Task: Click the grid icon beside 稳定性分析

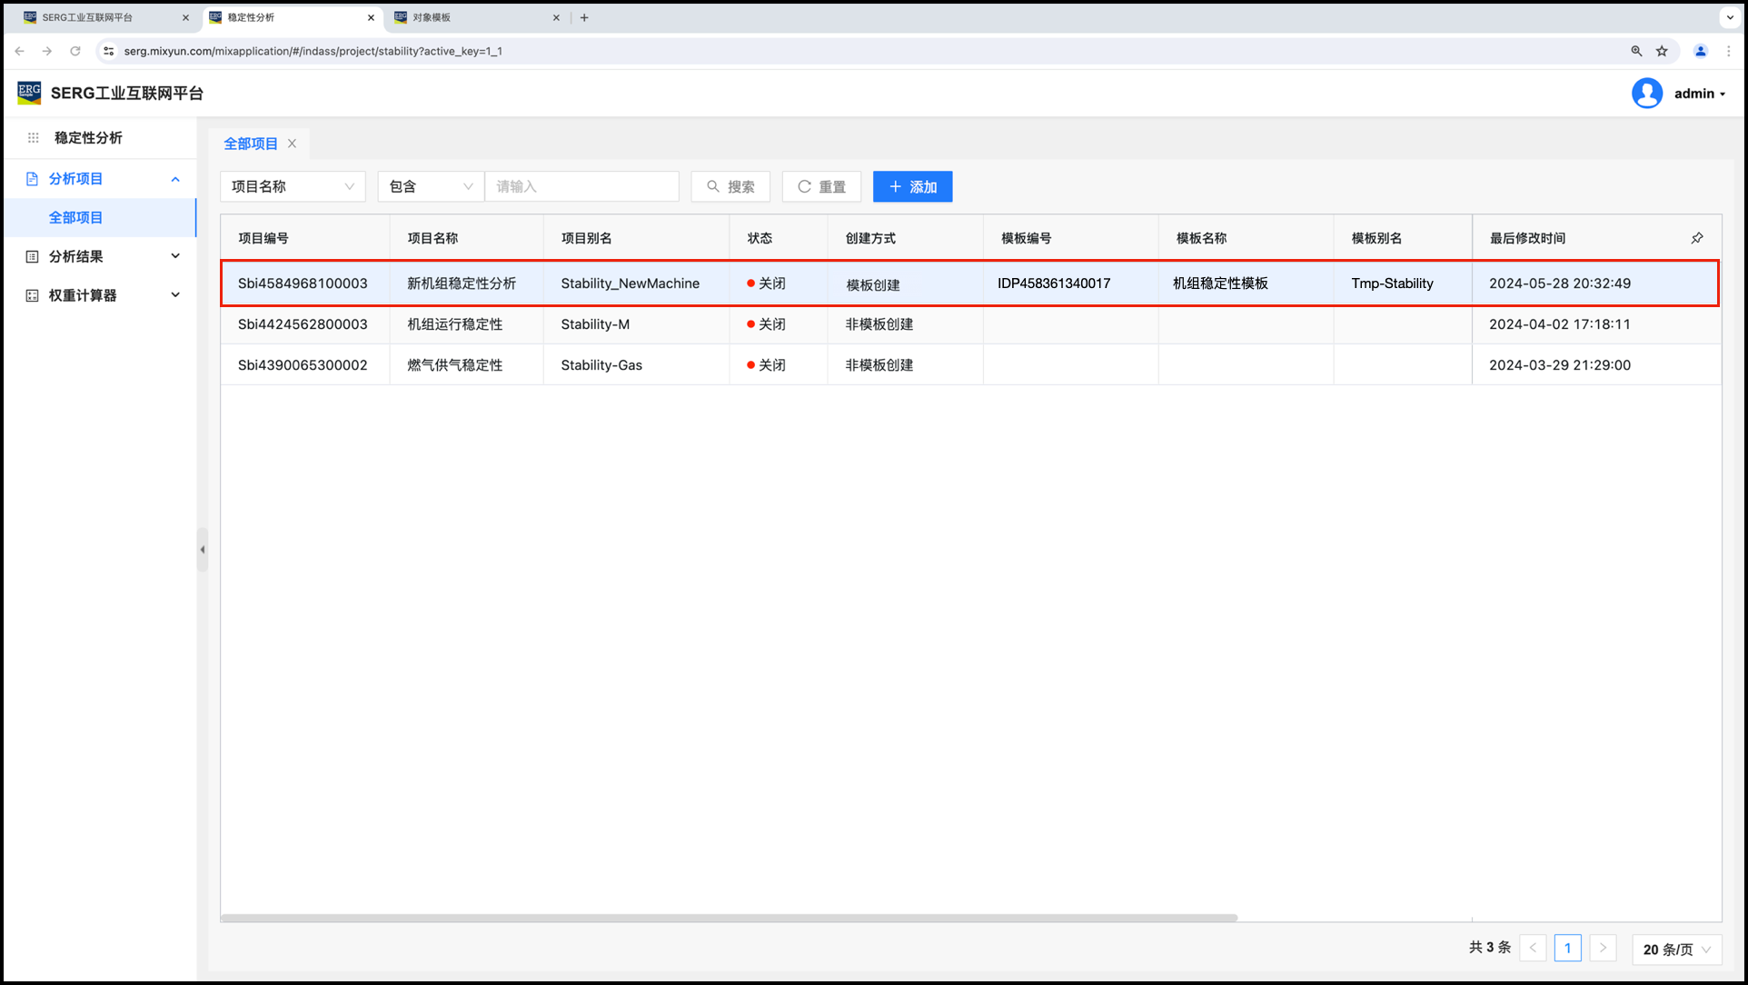Action: point(34,138)
